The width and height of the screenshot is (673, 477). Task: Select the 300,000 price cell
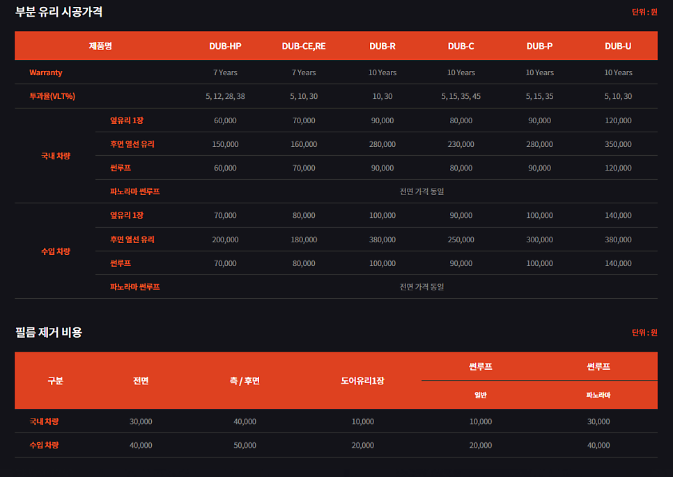[539, 240]
